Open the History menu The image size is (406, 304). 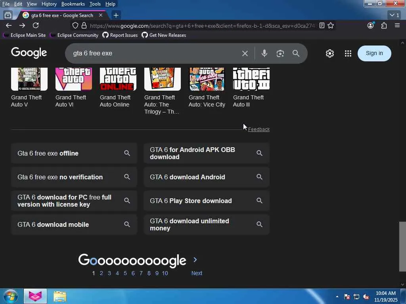[49, 4]
